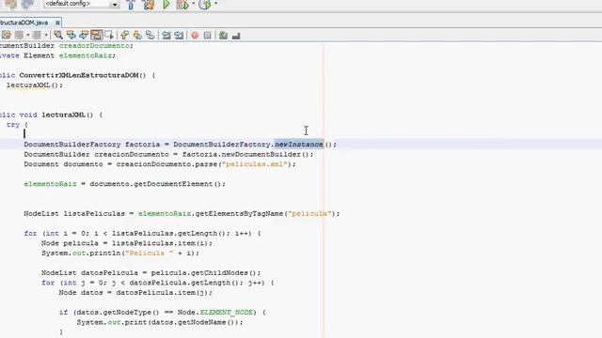Jump to the next bookmark

point(137,36)
